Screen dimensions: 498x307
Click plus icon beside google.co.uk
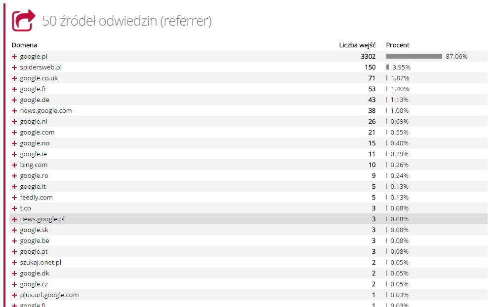(x=14, y=78)
